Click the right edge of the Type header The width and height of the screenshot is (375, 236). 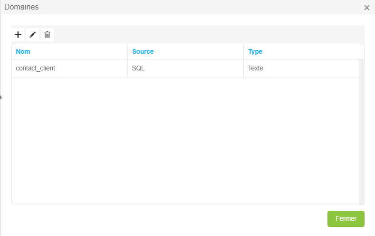[359, 51]
